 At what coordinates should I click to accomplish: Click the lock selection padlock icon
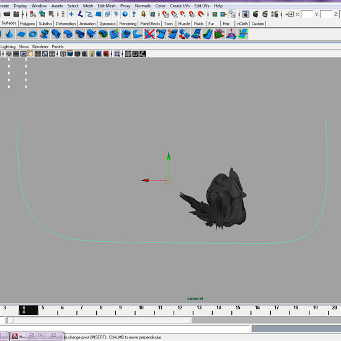[143, 14]
